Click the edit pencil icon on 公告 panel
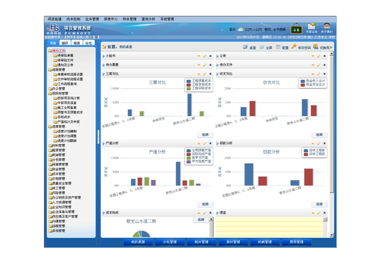381x264 pixels. click(319, 56)
